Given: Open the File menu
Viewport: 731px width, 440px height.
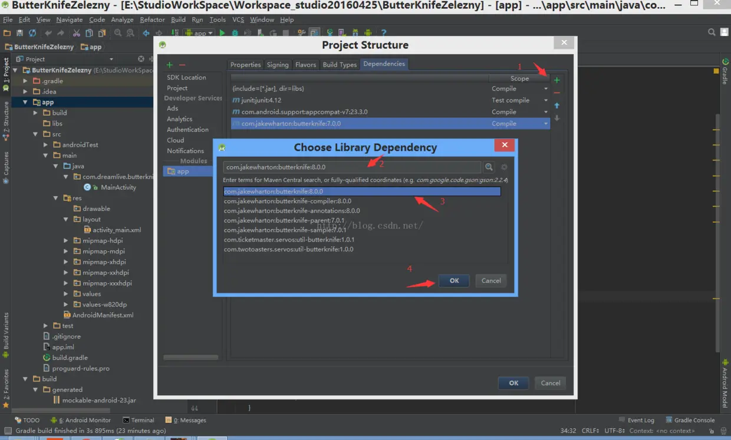Looking at the screenshot, I should click(x=8, y=19).
